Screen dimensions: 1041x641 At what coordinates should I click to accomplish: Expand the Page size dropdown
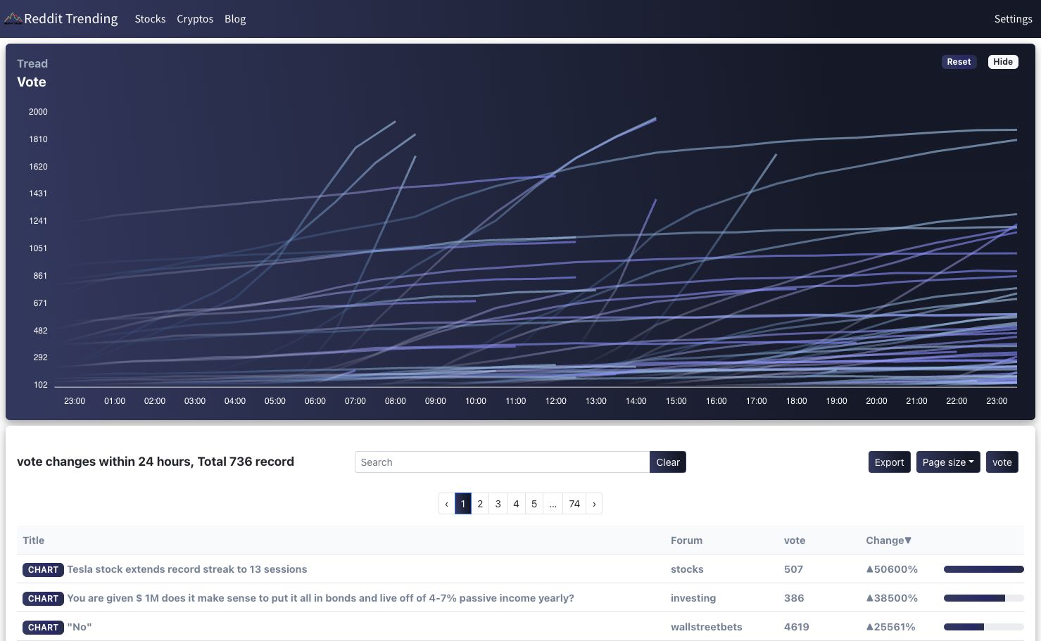pos(948,462)
